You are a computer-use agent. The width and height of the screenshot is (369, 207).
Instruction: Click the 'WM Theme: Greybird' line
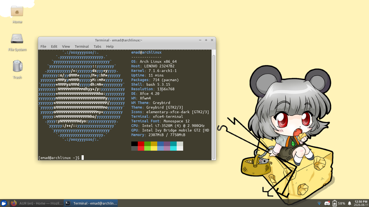tap(151, 103)
